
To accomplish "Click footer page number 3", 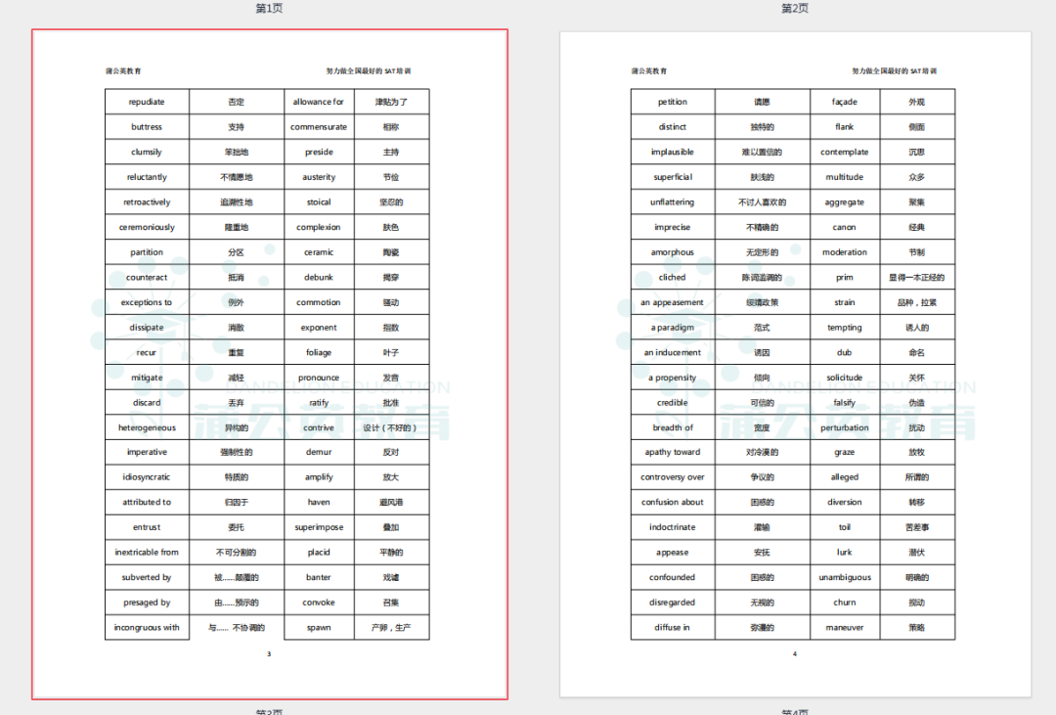I will [x=269, y=654].
